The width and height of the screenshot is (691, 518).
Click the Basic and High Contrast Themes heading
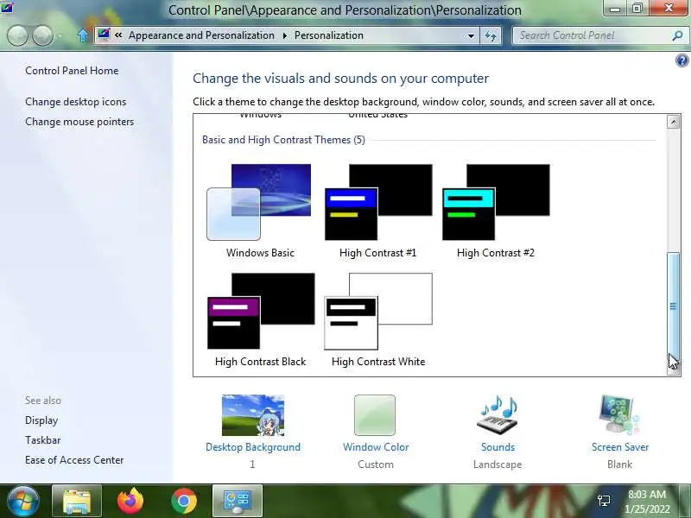point(283,140)
